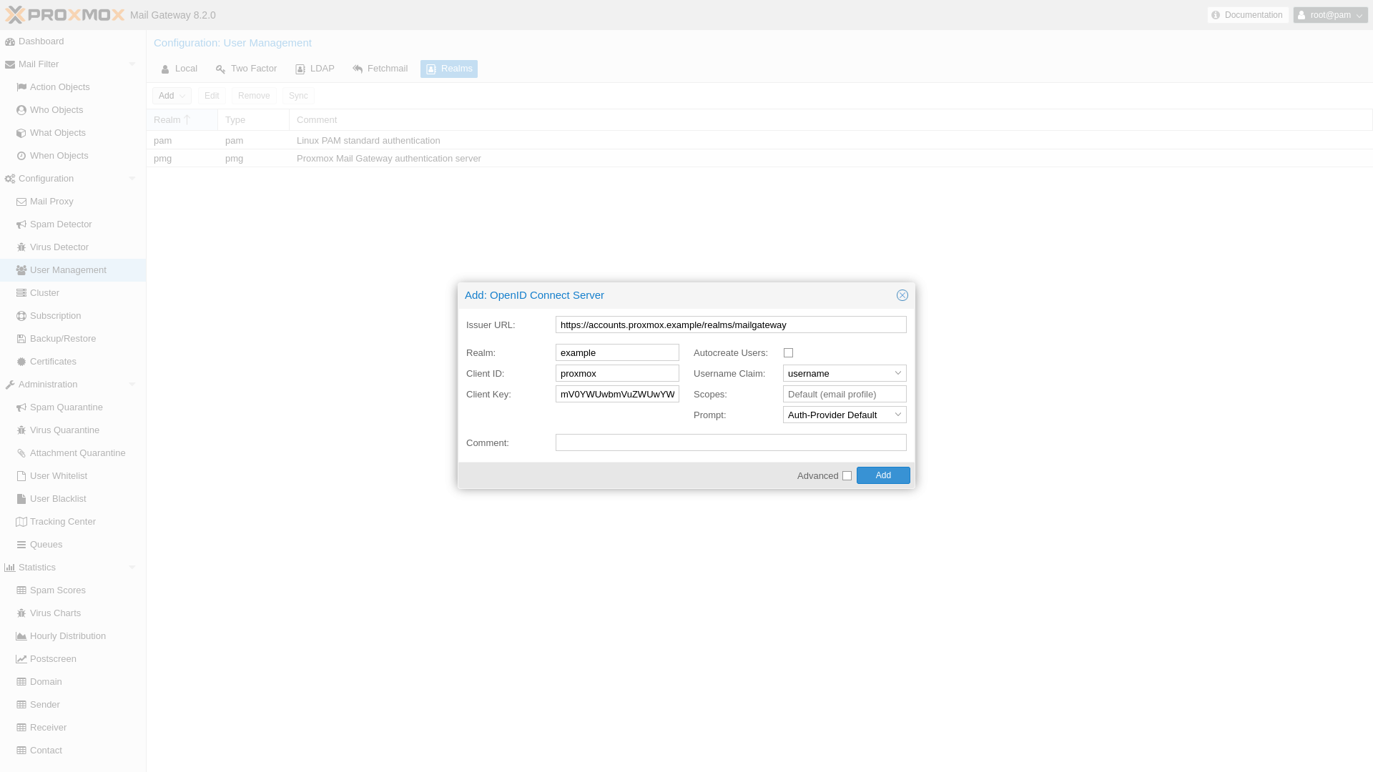Open the root@pam user menu
Image resolution: width=1373 pixels, height=772 pixels.
[x=1330, y=15]
